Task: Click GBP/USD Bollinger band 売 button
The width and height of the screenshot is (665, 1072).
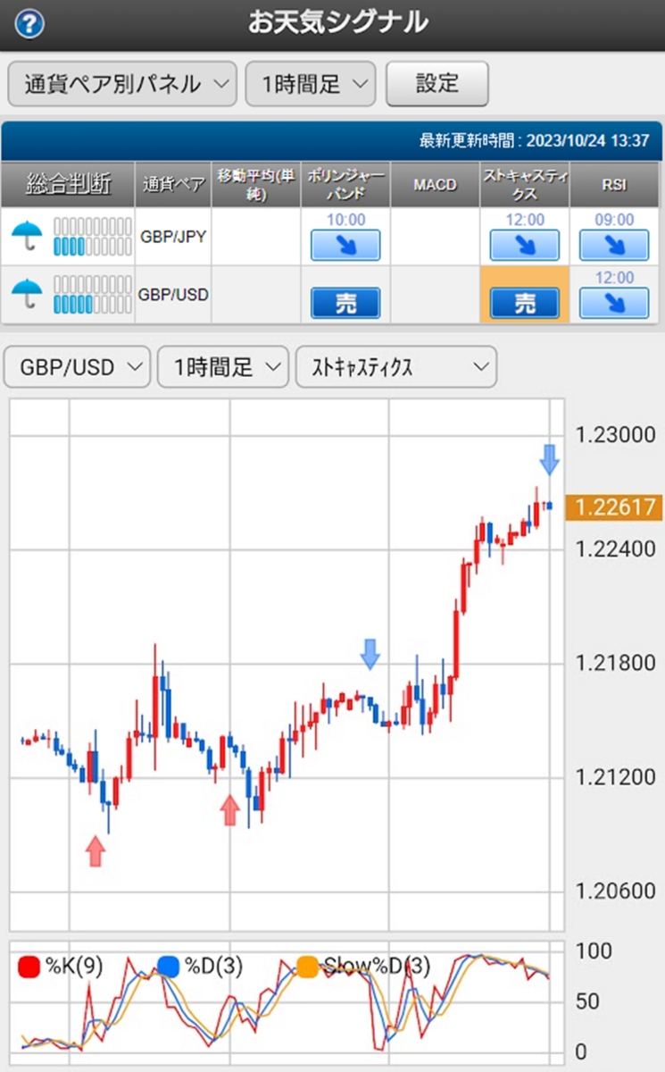Action: 345,303
